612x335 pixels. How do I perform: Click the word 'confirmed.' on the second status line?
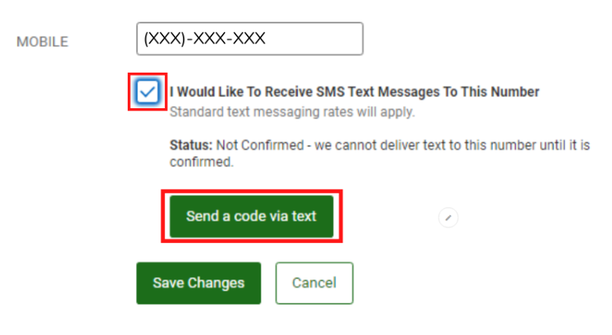[201, 162]
